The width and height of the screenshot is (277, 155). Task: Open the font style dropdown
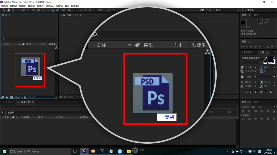coord(251,62)
